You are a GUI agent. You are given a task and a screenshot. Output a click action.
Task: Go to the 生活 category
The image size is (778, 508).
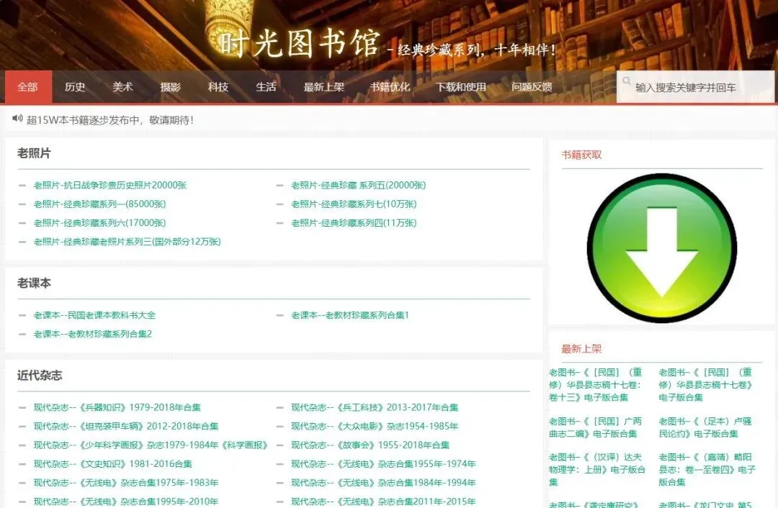(x=266, y=87)
